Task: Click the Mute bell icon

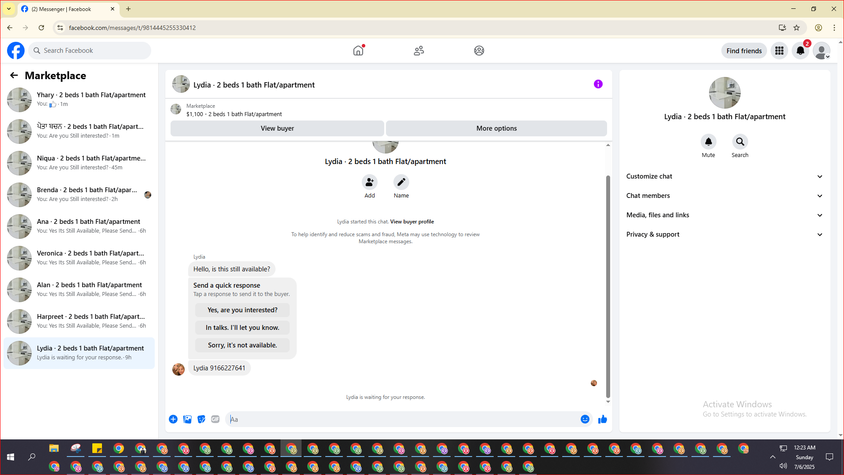Action: coord(708,142)
